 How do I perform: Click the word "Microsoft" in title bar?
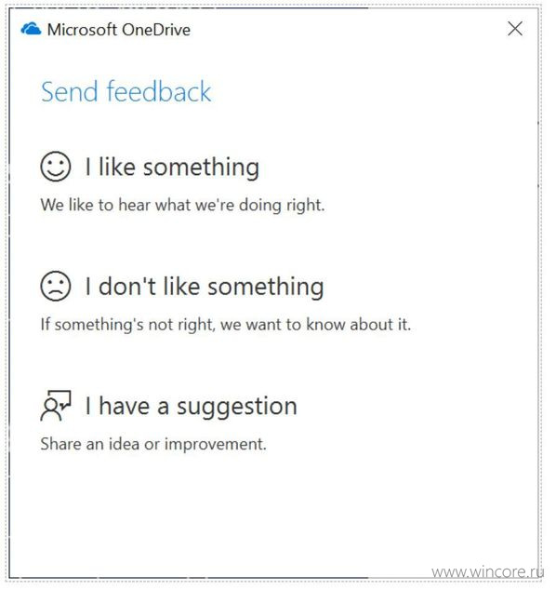pos(83,30)
